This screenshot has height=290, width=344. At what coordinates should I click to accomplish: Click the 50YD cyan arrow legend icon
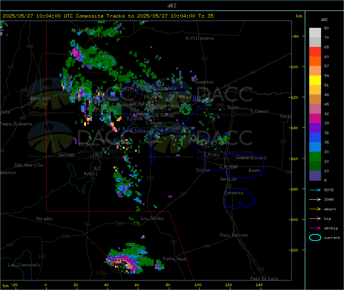pyautogui.click(x=315, y=190)
